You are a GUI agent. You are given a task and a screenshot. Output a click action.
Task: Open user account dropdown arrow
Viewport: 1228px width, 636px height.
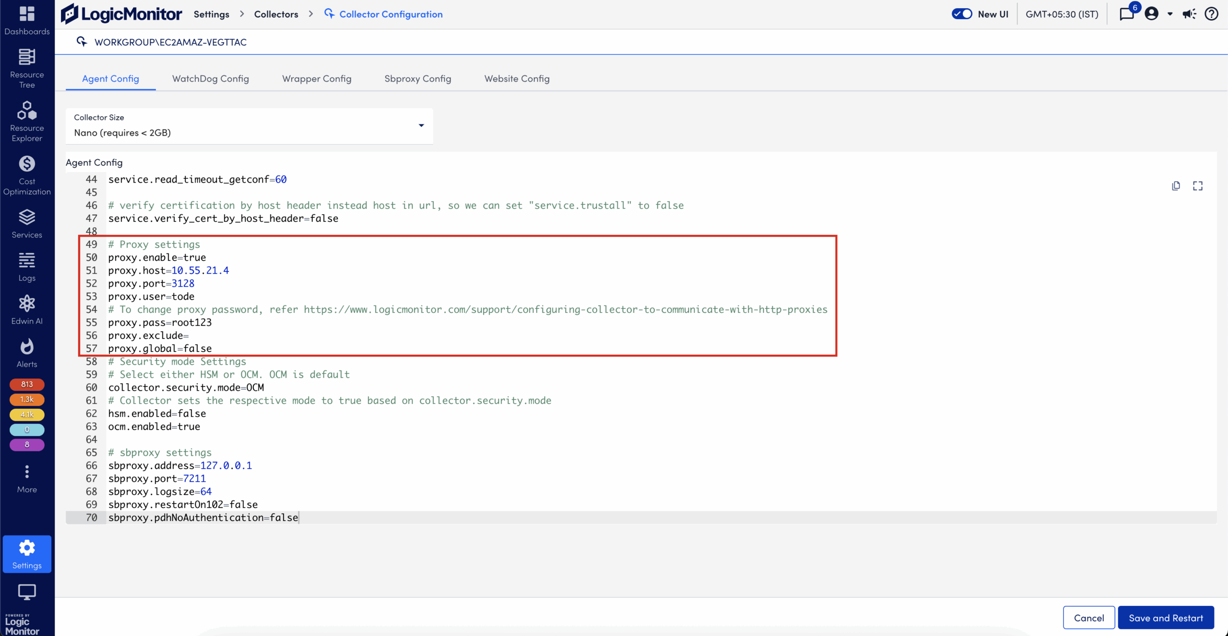(1170, 14)
